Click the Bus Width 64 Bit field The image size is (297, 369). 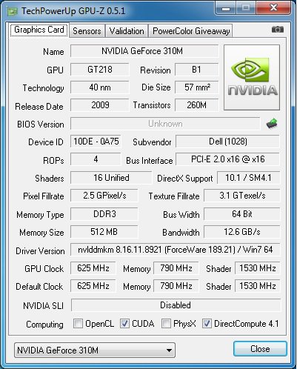242,214
